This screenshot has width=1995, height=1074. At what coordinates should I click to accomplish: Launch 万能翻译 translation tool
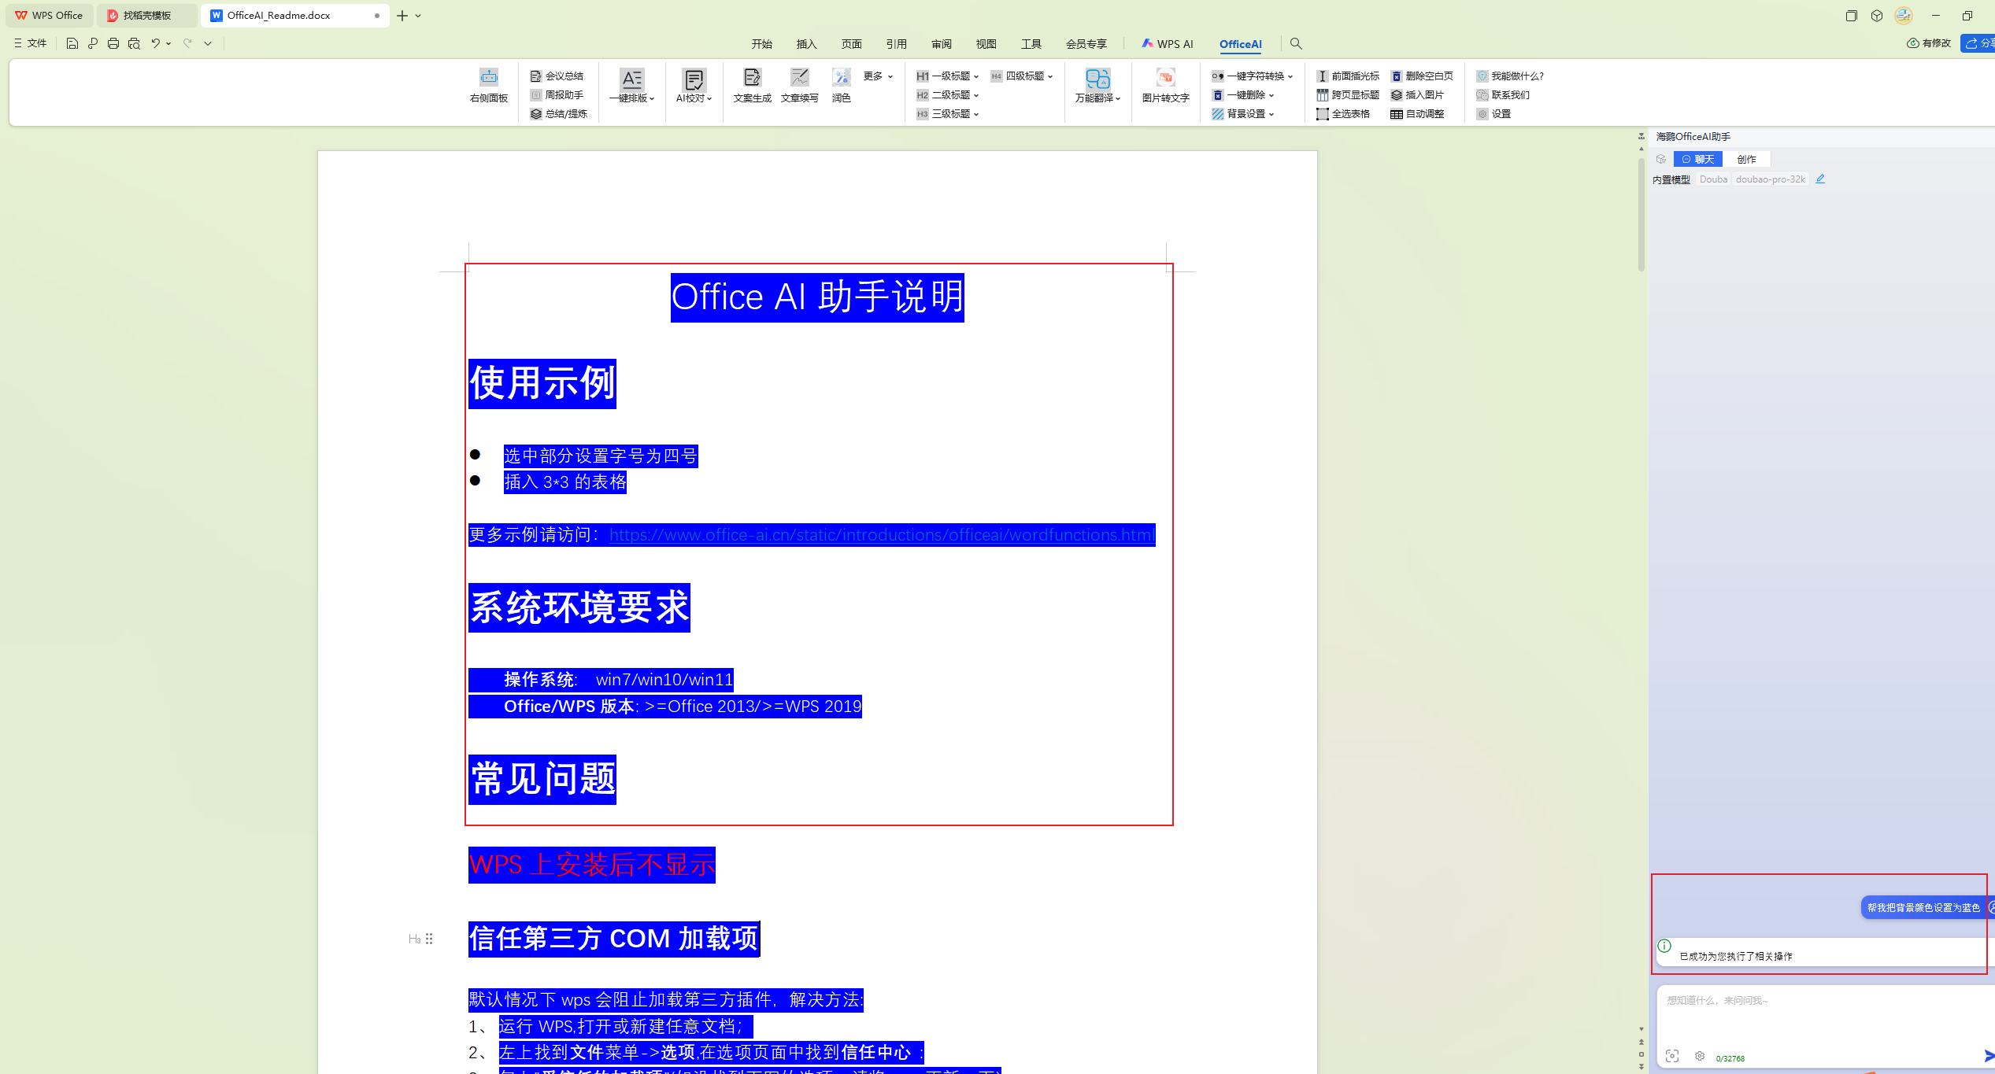(x=1097, y=87)
